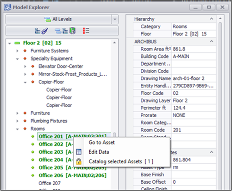Collapse the Floor 2 [02] 15 node
The image size is (232, 191).
10,43
